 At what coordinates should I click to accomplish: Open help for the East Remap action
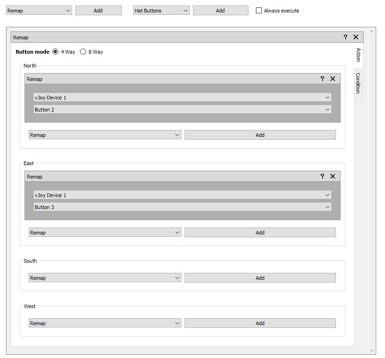(322, 176)
